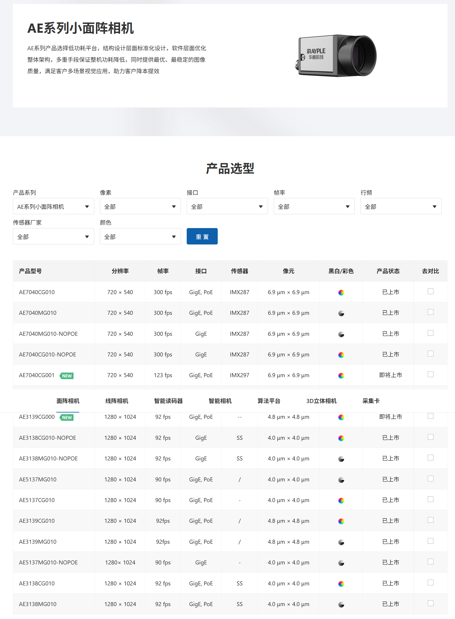Switch to 线阵相机 tab
This screenshot has width=455, height=619.
coord(117,401)
